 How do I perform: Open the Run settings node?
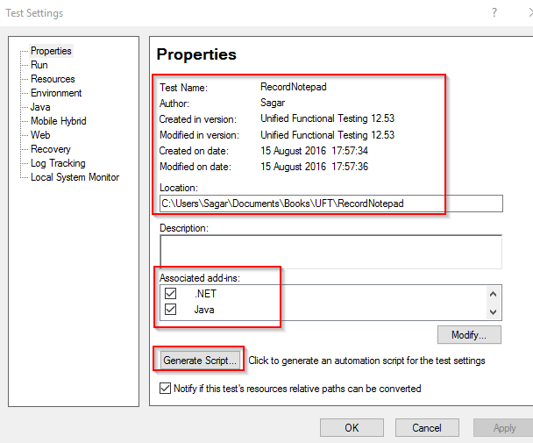tap(39, 65)
